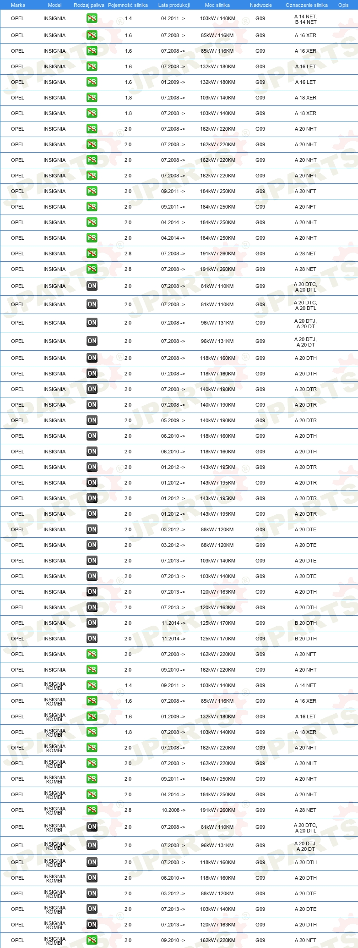Click ON diesel icon in Insignia 05.2009 row
Viewport: 358px width, 948px height.
(x=92, y=420)
